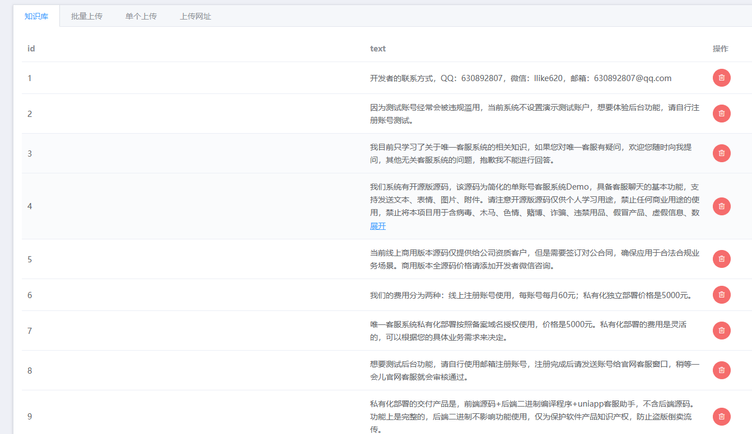Screen dimensions: 752x434
Task: Click text starting 唯一客服系统私有化部署按照备案域名
Action: click(528, 331)
